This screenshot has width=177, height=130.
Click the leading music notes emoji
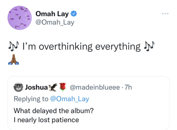(13, 46)
